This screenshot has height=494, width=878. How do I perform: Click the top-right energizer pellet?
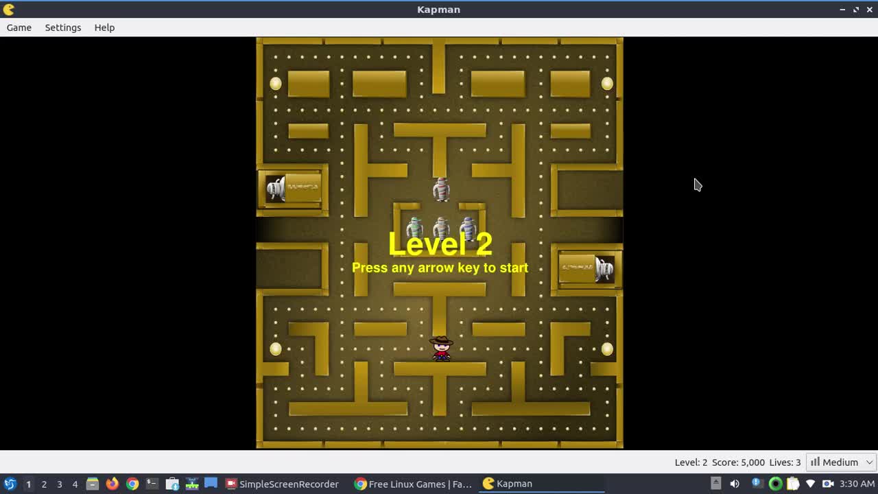coord(607,84)
